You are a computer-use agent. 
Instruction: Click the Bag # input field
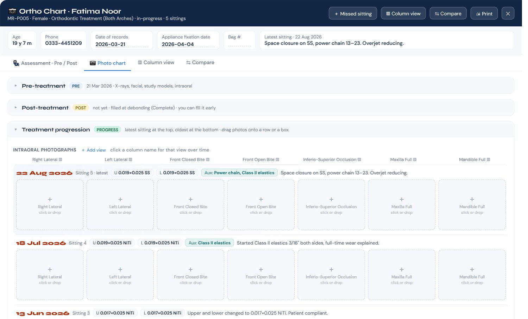point(239,44)
